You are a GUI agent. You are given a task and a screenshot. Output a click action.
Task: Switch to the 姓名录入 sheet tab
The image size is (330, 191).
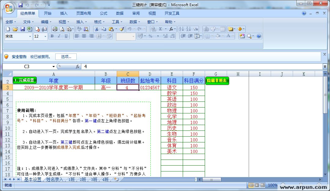[x=54, y=179]
